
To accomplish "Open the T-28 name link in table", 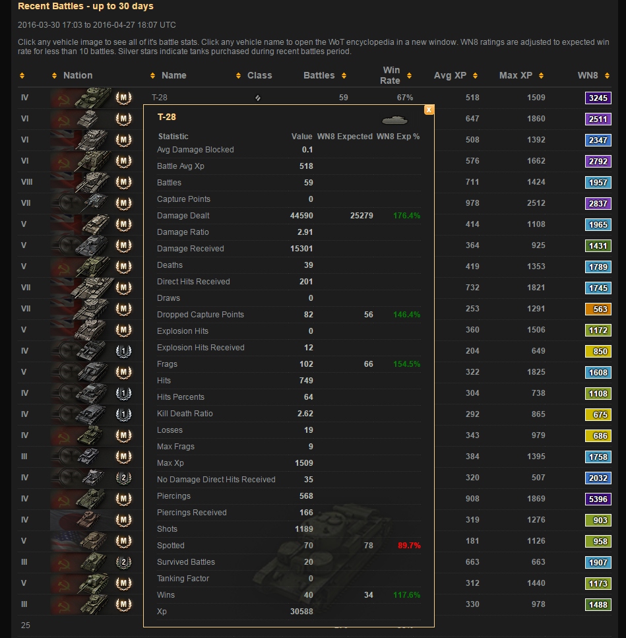I will coord(160,98).
